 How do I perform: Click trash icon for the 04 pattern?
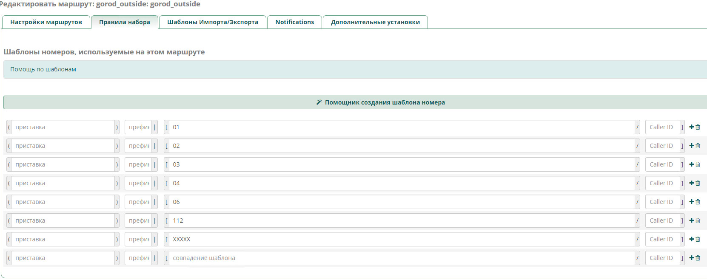click(698, 183)
